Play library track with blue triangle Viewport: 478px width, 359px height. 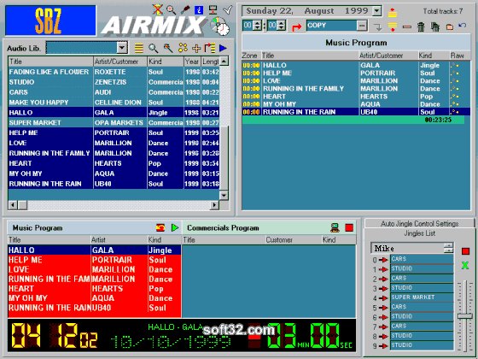[223, 48]
